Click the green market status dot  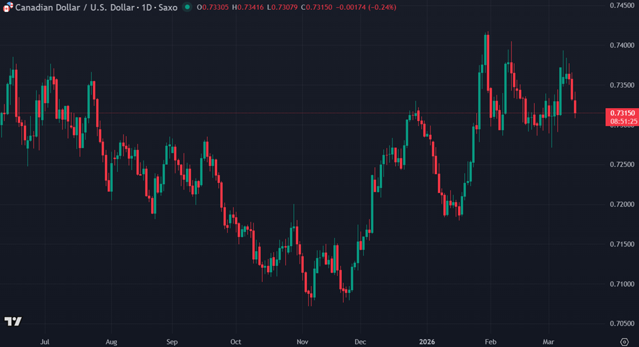(187, 7)
